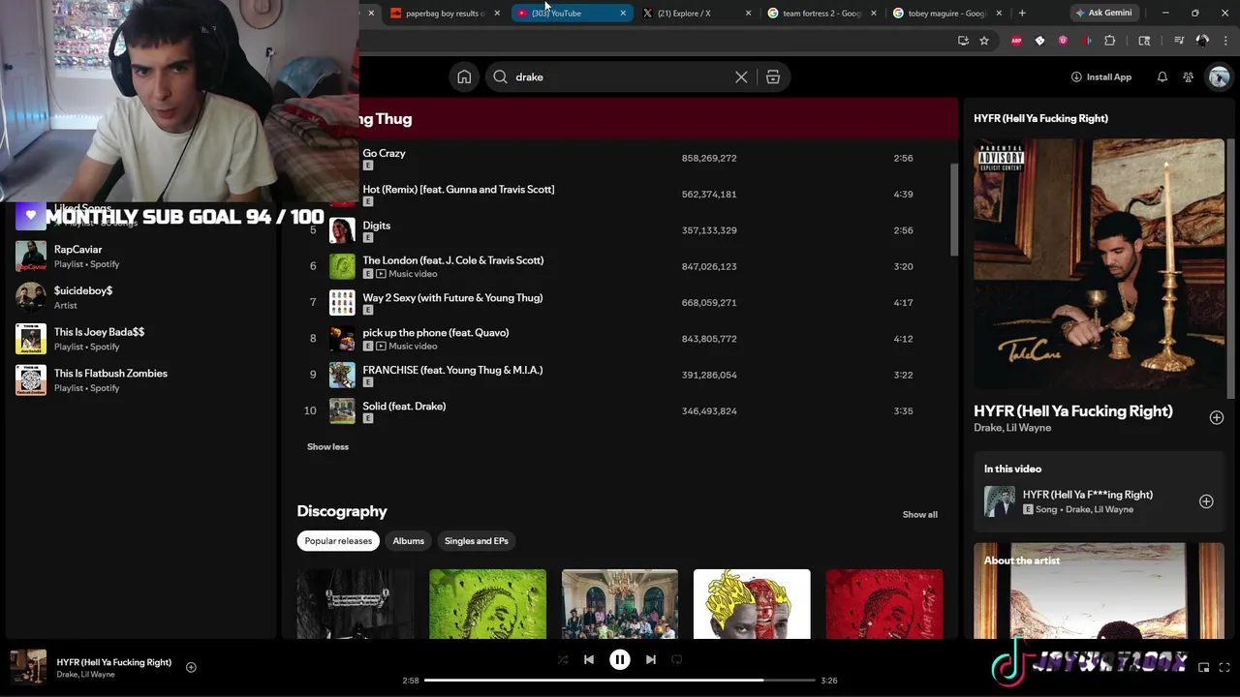Open the pink shield extension icon
This screenshot has width=1240, height=697.
(1063, 41)
